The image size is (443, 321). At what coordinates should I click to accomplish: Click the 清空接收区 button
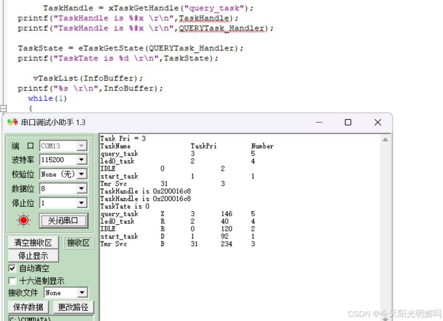[x=33, y=243]
